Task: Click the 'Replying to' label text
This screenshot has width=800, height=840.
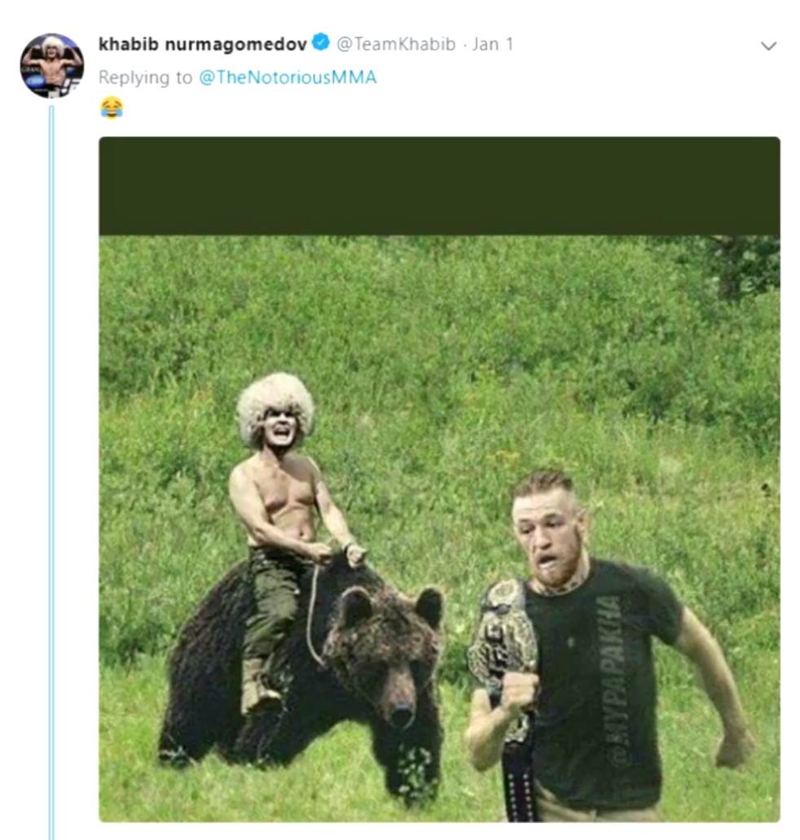Action: tap(145, 77)
